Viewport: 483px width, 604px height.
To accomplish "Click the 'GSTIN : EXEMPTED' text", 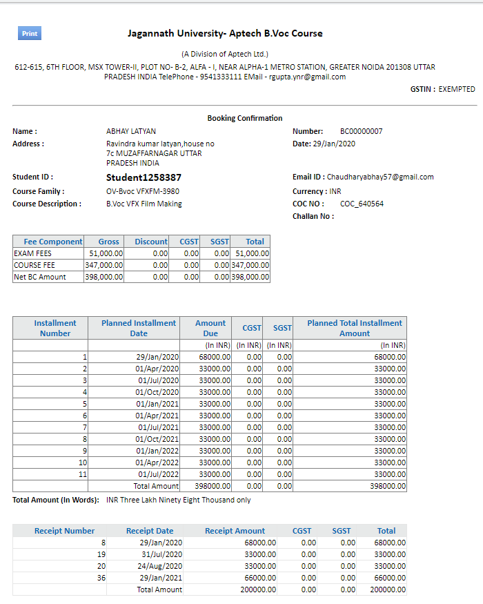I will [442, 89].
